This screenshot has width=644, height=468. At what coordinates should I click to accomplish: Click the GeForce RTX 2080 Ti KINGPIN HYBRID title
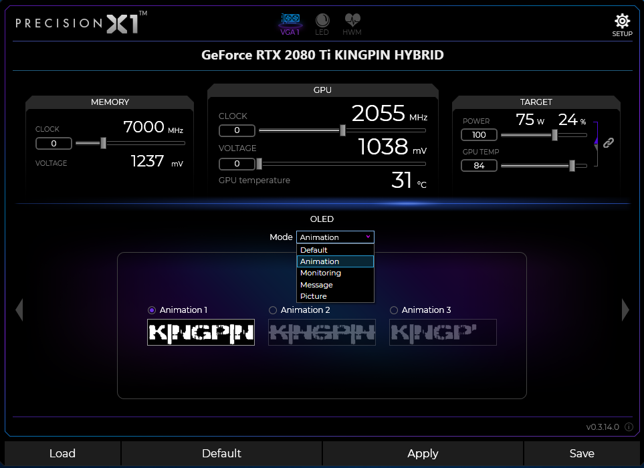(x=322, y=55)
